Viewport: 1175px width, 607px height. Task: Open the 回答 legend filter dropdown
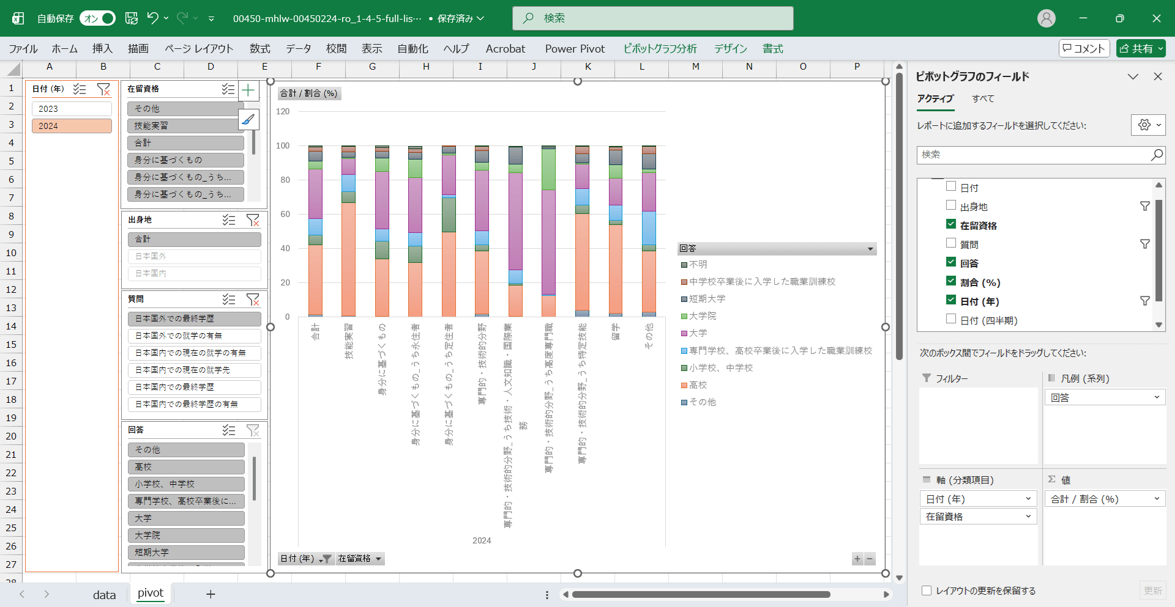(870, 249)
